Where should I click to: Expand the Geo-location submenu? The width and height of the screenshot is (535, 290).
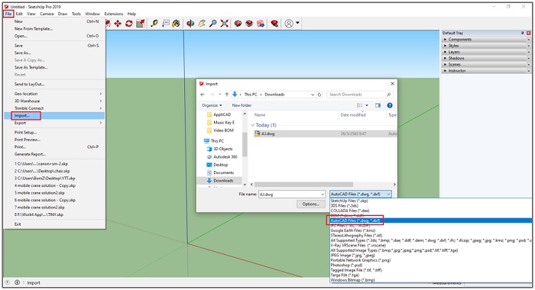tap(54, 94)
